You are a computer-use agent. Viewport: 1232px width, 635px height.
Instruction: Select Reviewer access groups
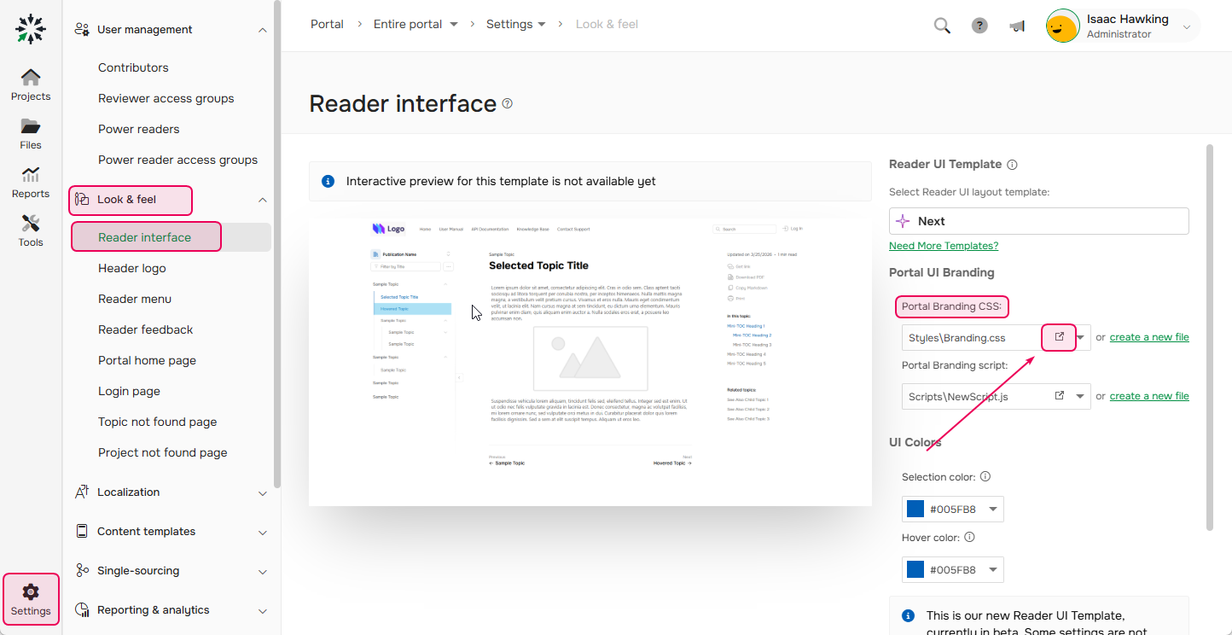point(166,98)
